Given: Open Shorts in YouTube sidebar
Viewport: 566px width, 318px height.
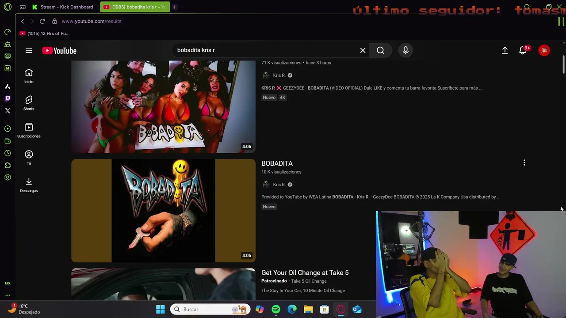Looking at the screenshot, I should [29, 103].
